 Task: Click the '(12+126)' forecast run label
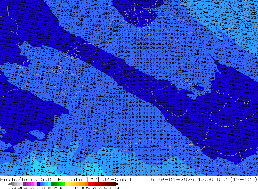click(244, 179)
